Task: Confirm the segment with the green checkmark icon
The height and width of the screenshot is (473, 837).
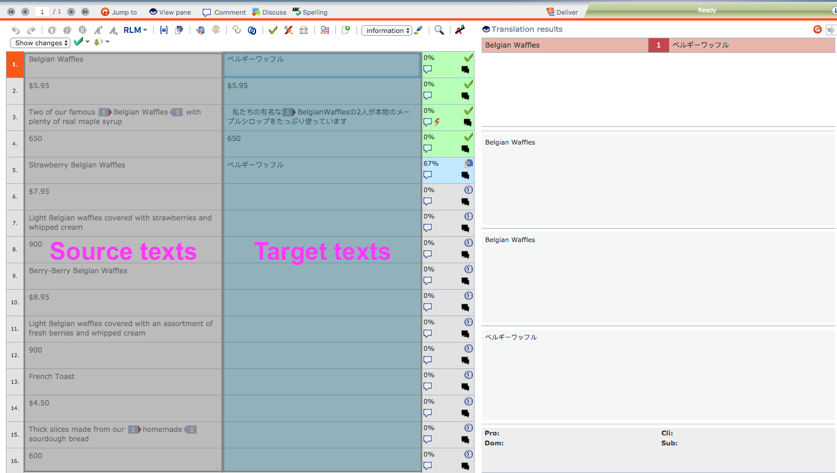Action: 273,30
